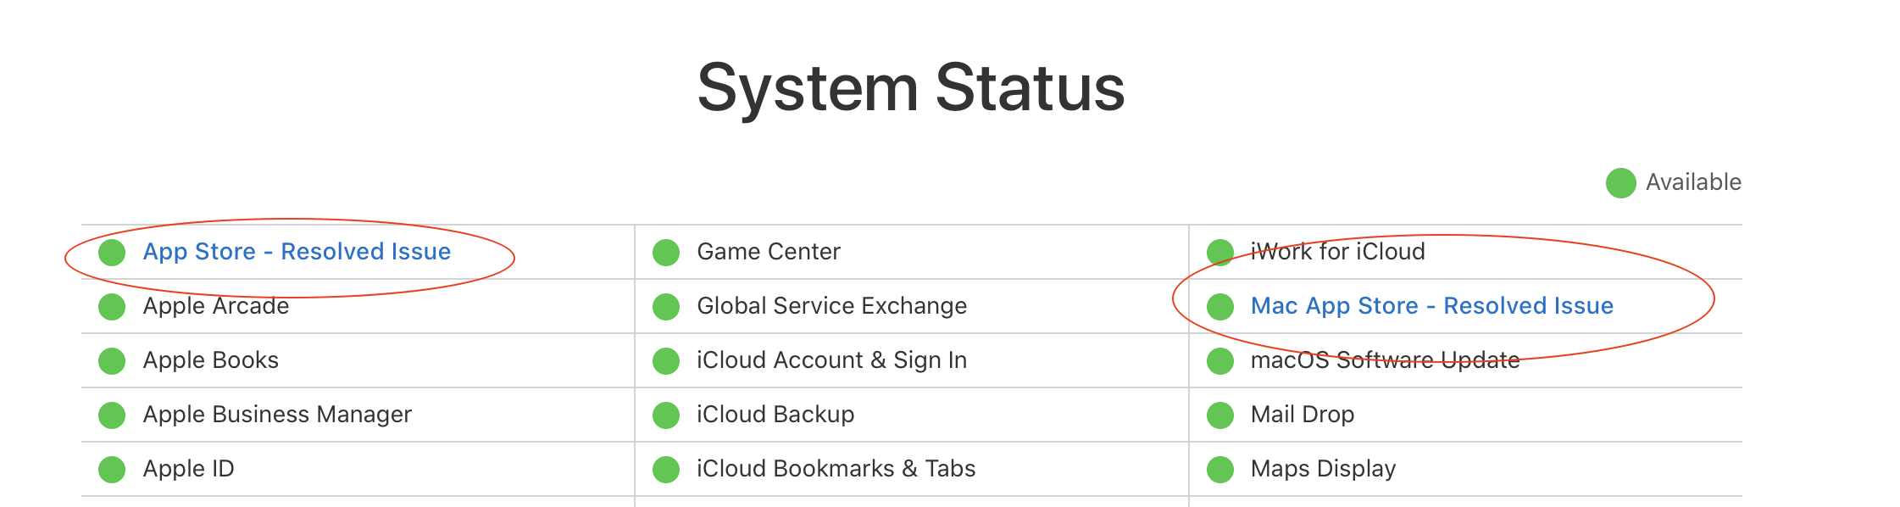Click green status dot beside Maps Display

click(1220, 470)
